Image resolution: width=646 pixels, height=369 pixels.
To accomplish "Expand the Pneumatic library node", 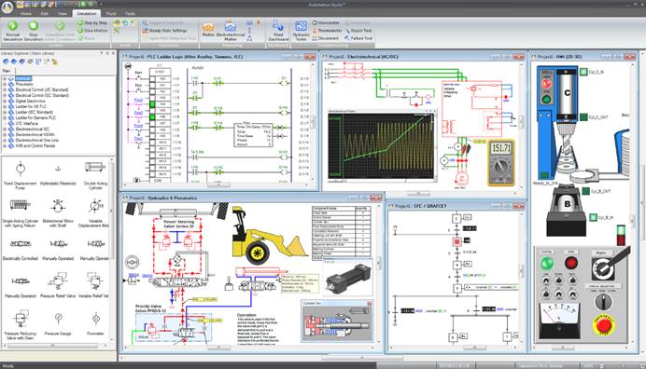I will click(x=5, y=84).
